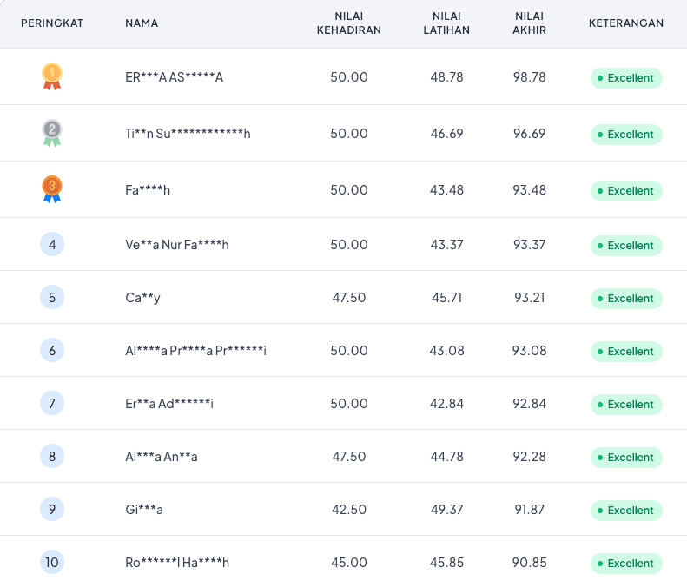Click the NAMA column header
Screen dimensions: 687x587
point(142,23)
